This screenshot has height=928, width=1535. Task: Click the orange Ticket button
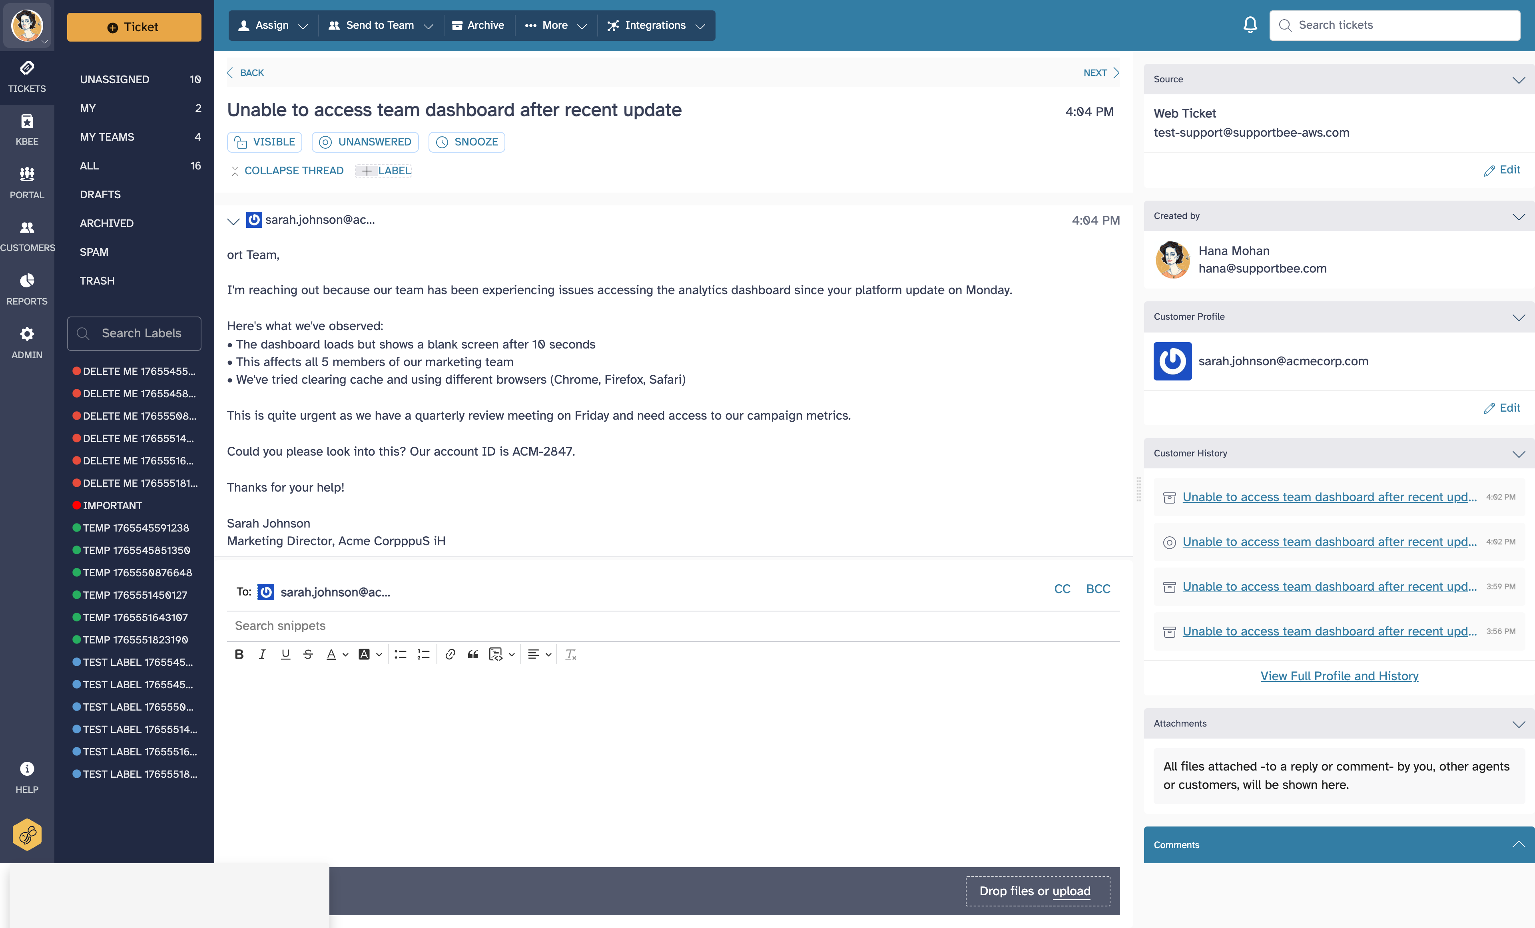(134, 27)
